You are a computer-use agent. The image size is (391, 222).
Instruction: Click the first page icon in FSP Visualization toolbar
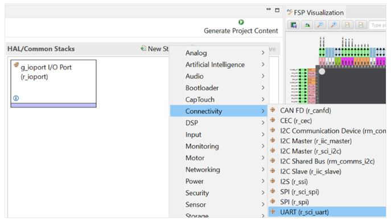[x=347, y=24]
